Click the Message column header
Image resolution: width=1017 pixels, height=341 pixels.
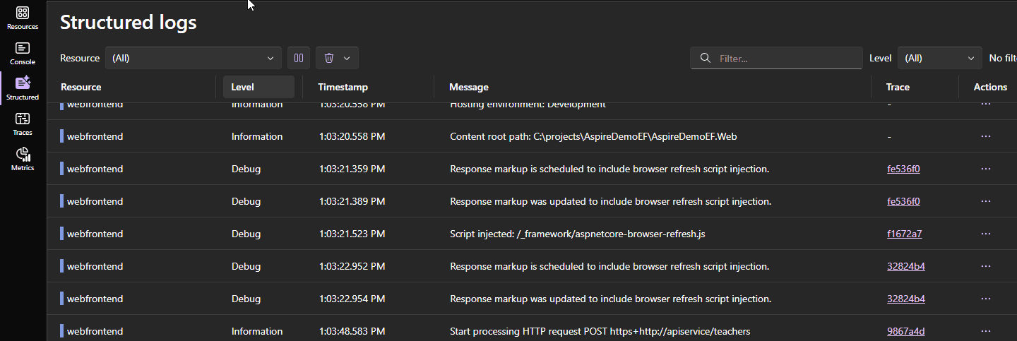(x=469, y=87)
